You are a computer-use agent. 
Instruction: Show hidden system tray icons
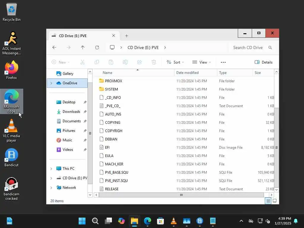point(241,221)
